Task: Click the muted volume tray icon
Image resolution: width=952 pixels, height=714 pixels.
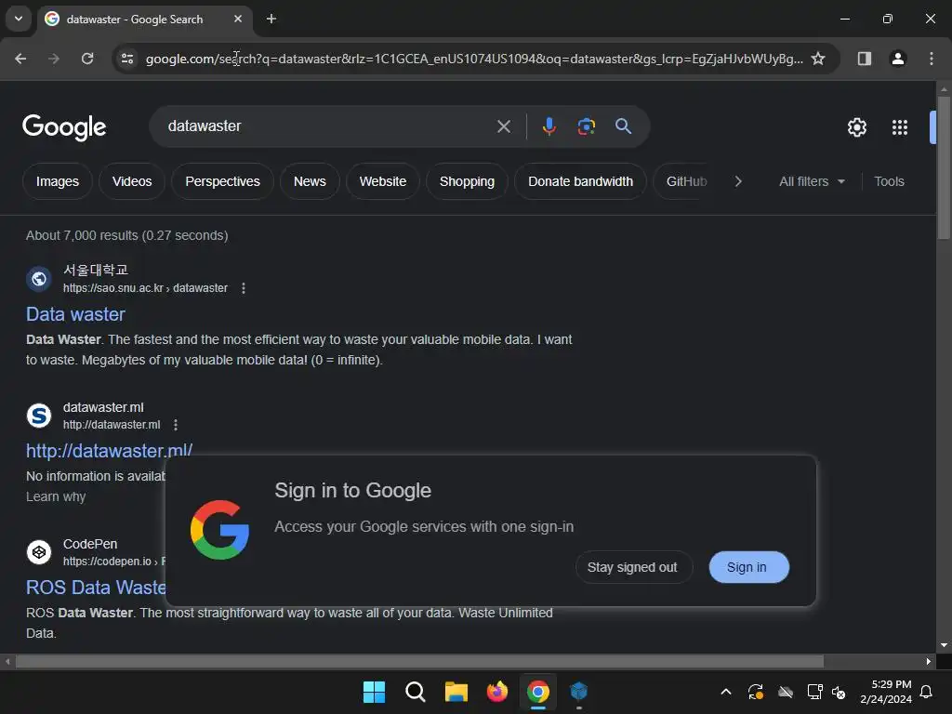Action: point(840,692)
